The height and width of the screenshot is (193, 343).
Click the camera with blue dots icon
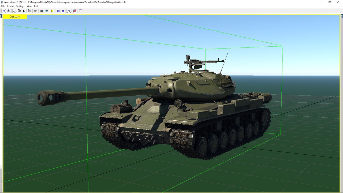(x=46, y=11)
